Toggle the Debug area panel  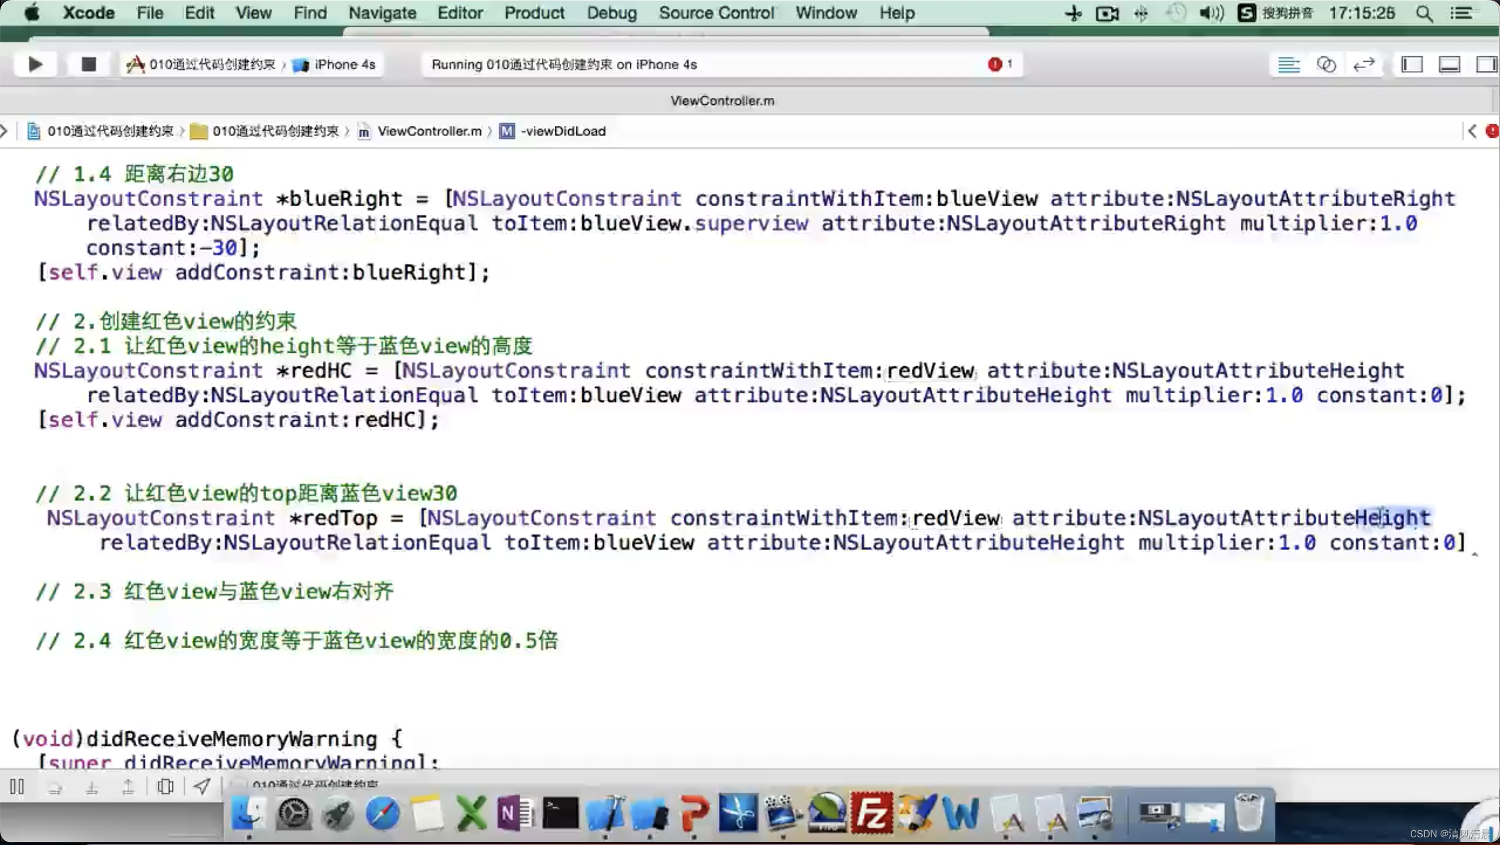1450,64
